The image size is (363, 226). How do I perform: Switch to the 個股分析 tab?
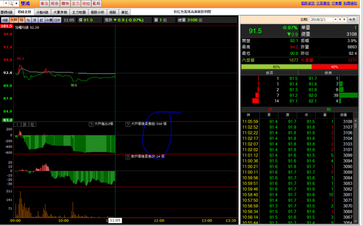[97, 12]
